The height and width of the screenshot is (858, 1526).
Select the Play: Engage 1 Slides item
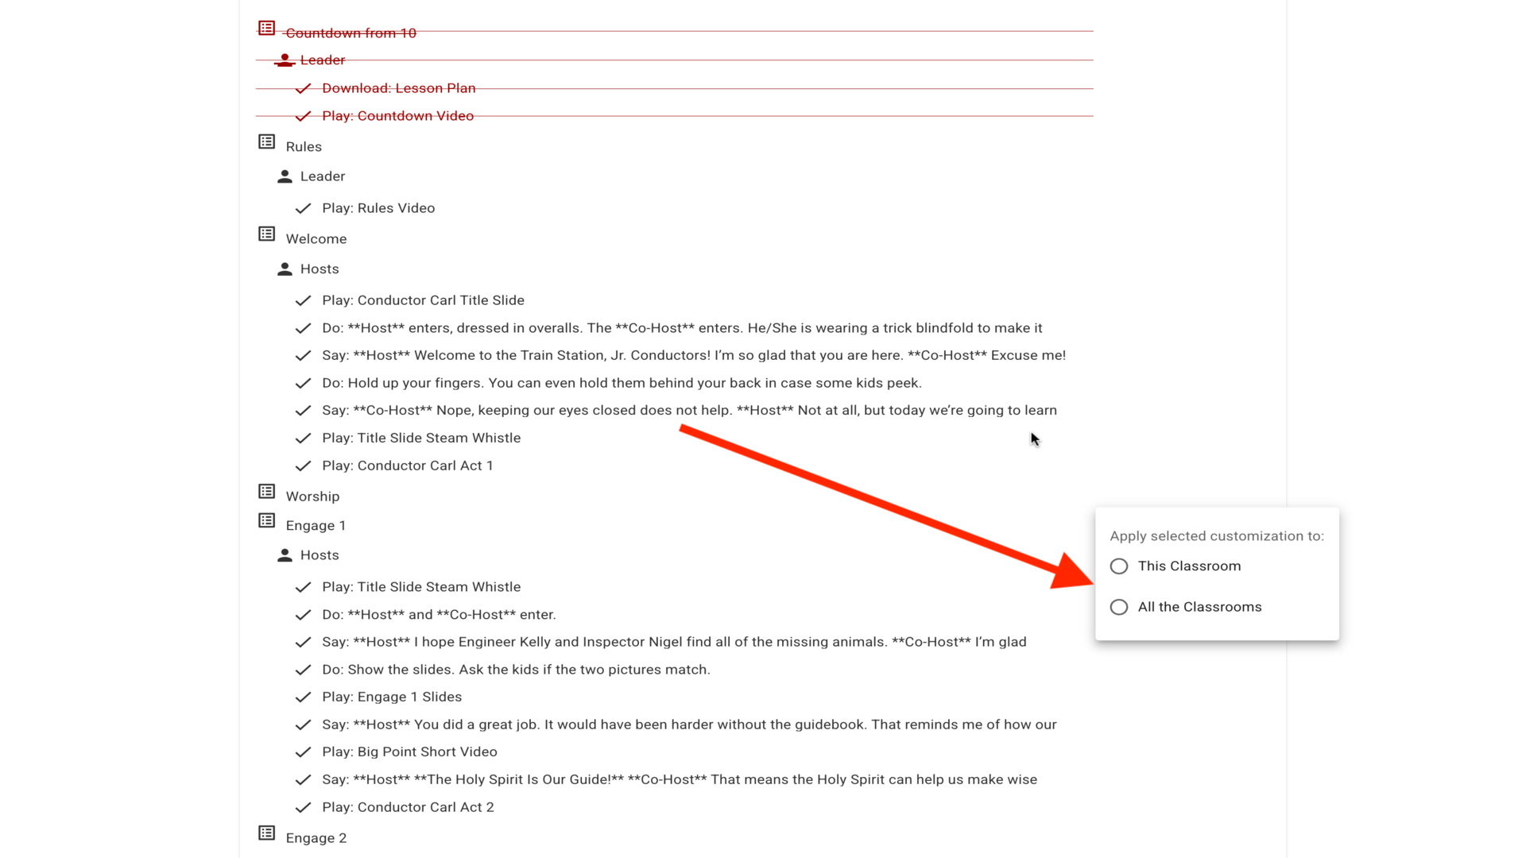[392, 697]
